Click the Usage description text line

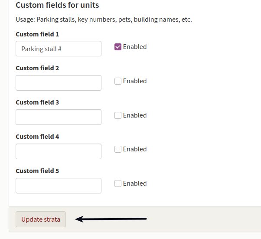pyautogui.click(x=104, y=20)
